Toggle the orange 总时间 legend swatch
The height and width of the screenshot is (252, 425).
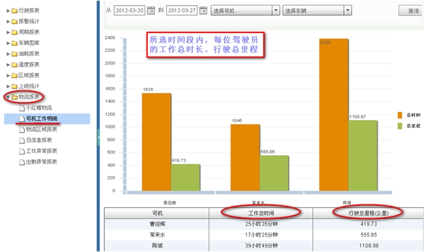pyautogui.click(x=400, y=115)
